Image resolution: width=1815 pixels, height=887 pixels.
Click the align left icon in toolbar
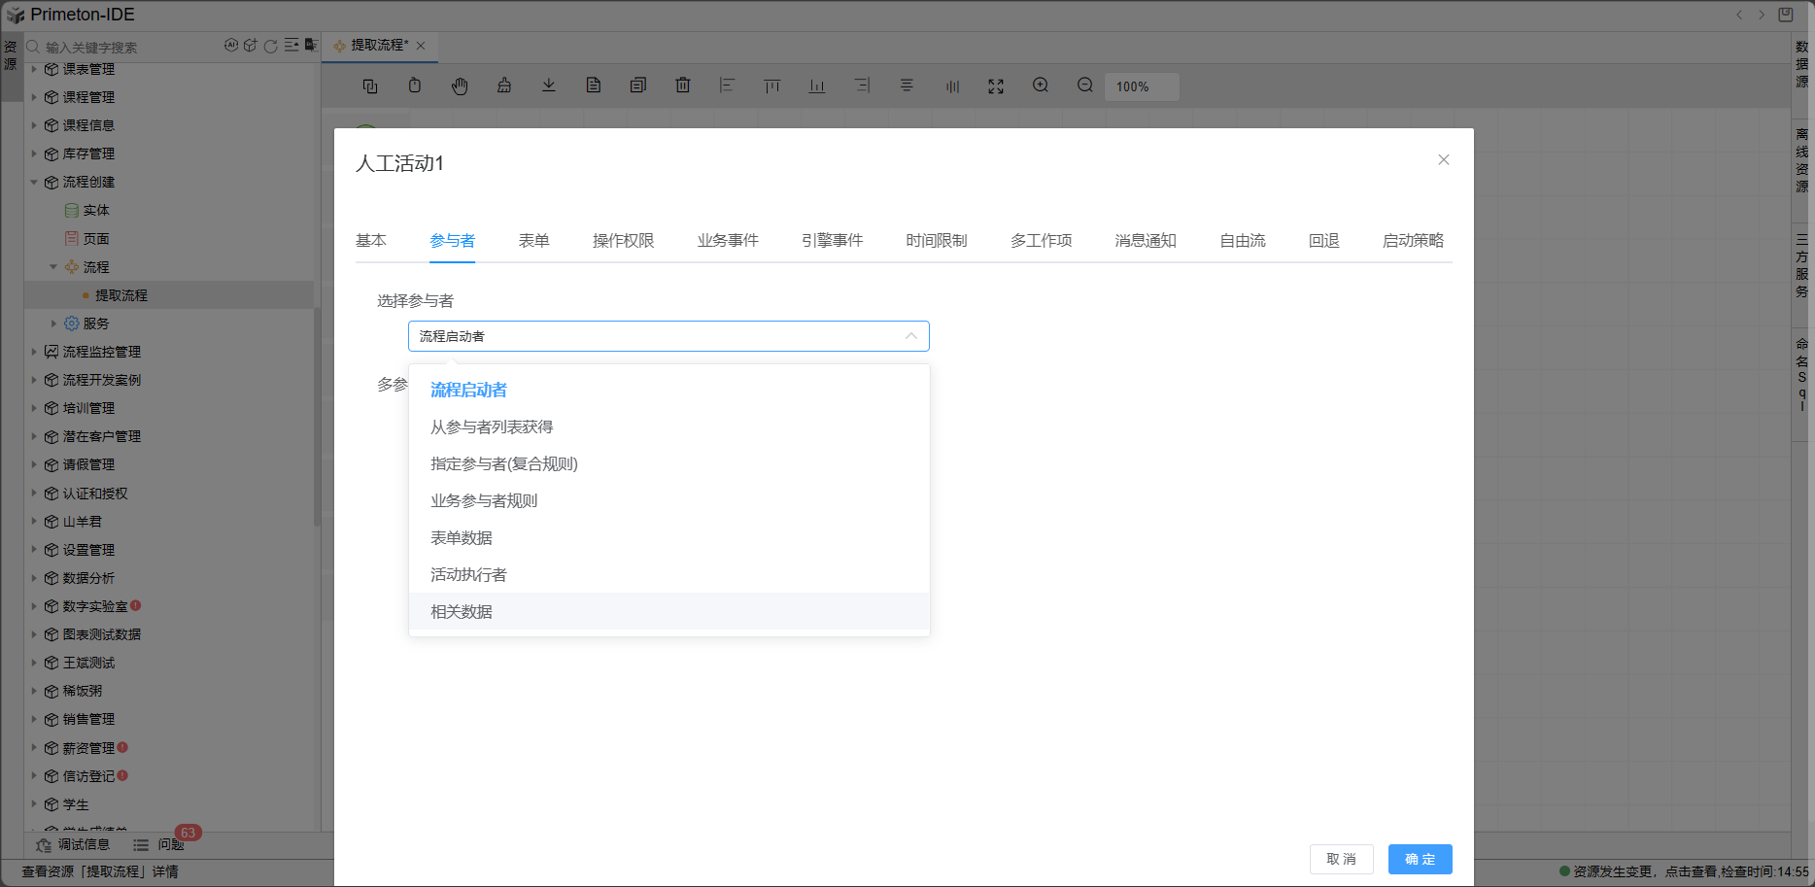tap(727, 85)
